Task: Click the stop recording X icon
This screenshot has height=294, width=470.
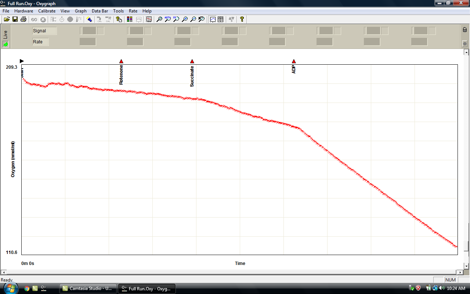Action: 43,19
